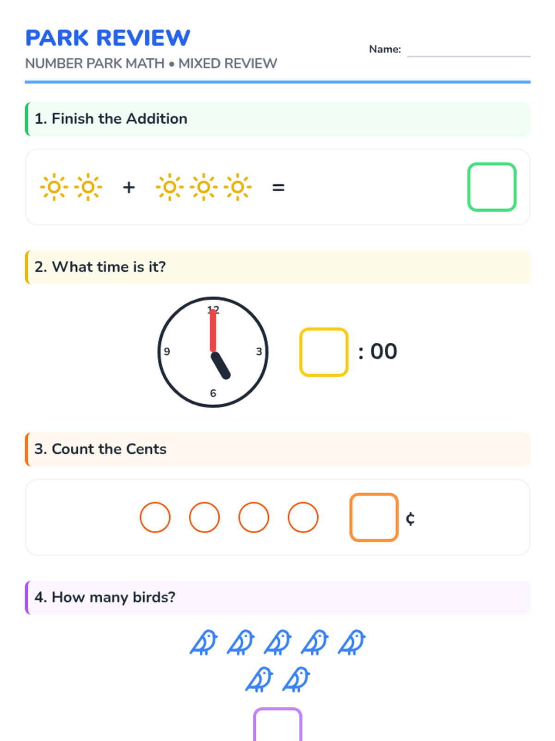The height and width of the screenshot is (741, 555).
Task: Click the plus sign between suns
Action: coord(129,187)
